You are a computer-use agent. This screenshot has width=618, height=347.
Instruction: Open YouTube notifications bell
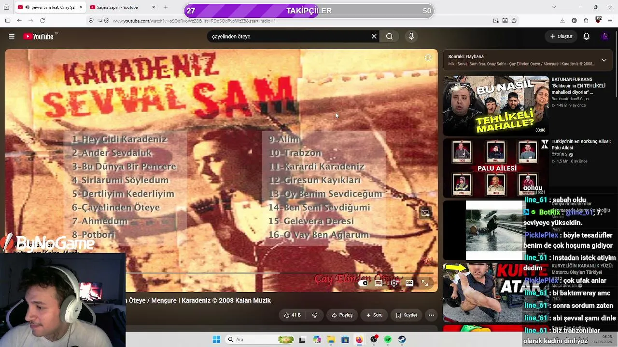587,36
